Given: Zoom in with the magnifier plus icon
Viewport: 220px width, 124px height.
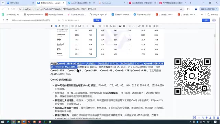Looking at the screenshot, I should click(150, 26).
